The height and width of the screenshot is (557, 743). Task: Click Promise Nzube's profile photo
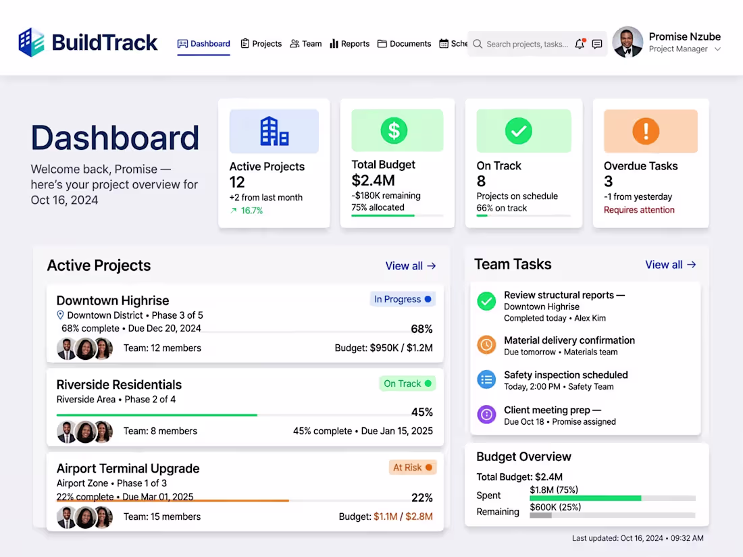(x=627, y=42)
